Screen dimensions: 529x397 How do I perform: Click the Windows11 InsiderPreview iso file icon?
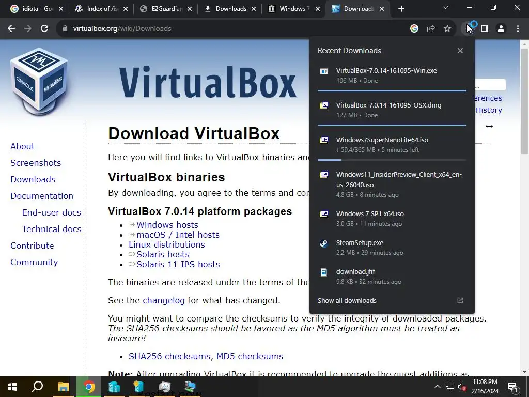(324, 175)
